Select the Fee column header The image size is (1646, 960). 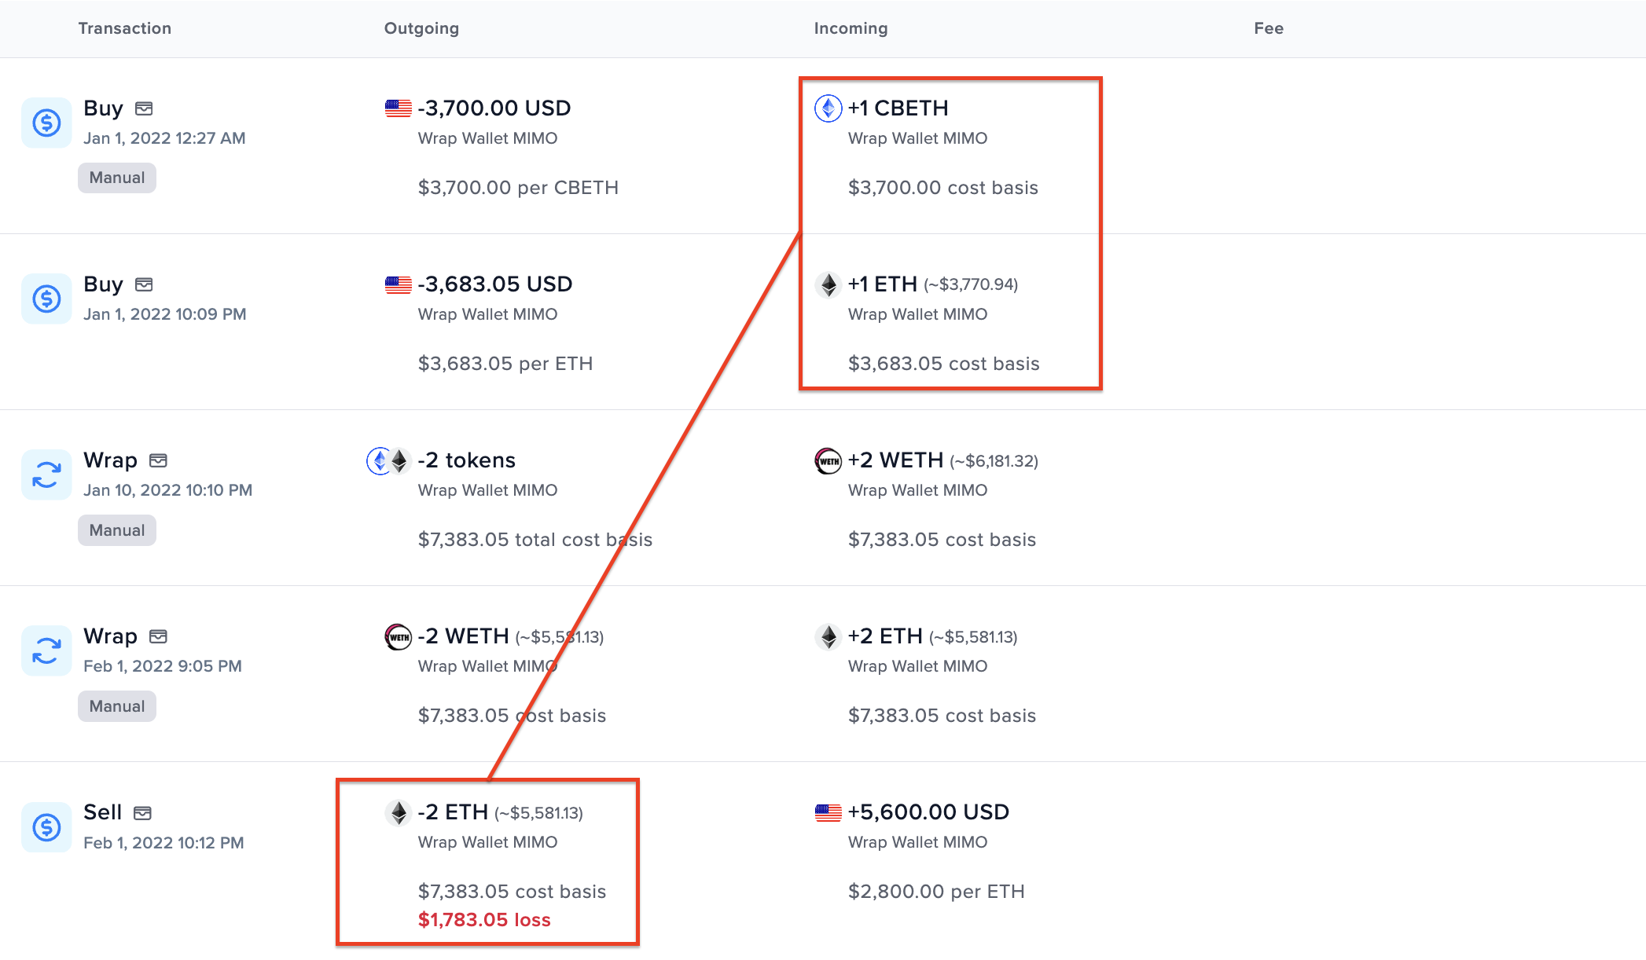click(x=1269, y=28)
